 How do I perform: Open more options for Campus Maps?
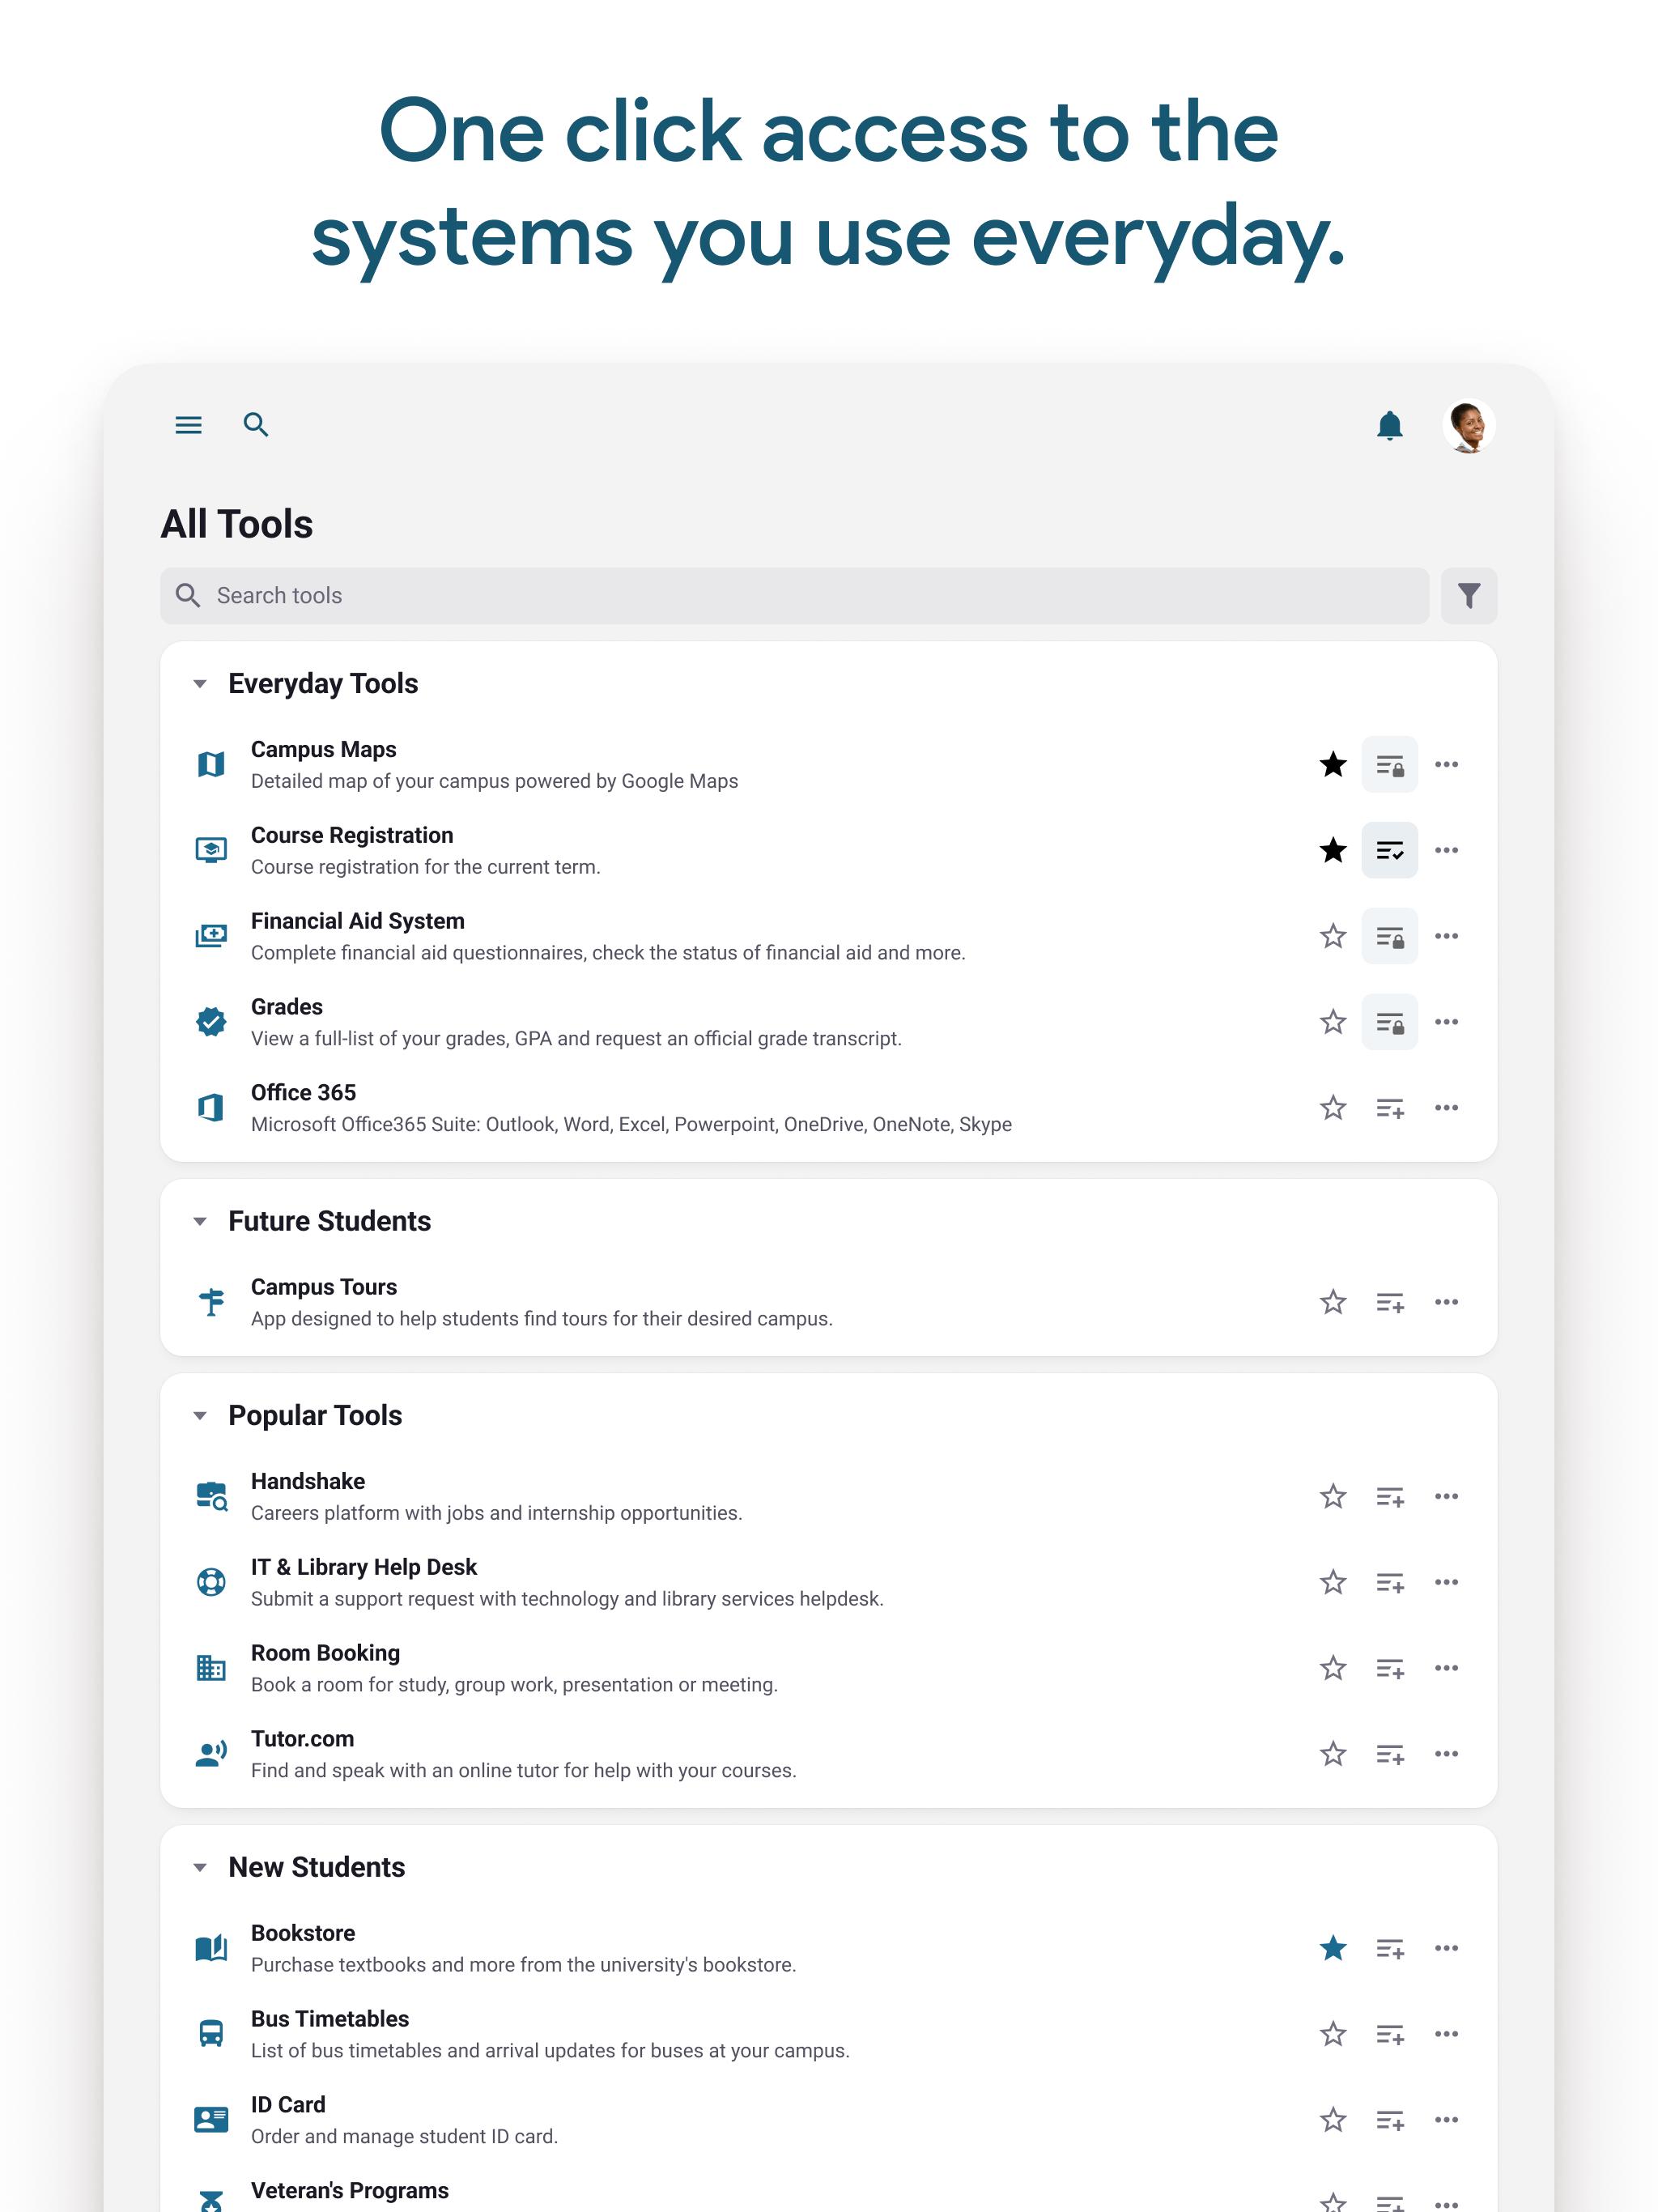click(x=1446, y=765)
